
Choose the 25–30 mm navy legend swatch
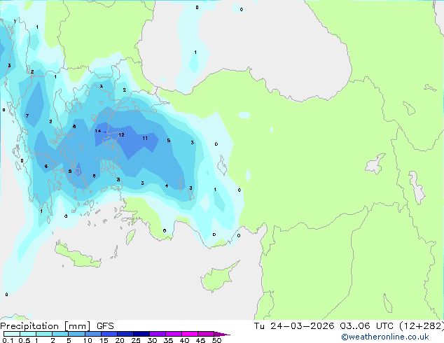(x=141, y=334)
